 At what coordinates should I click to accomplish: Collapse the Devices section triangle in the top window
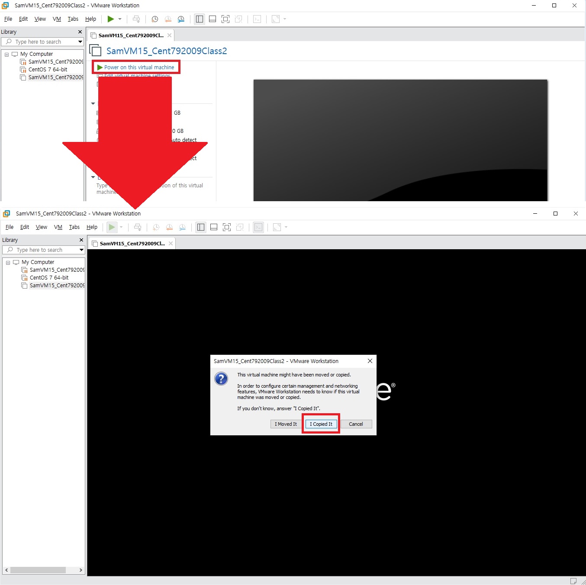(93, 103)
